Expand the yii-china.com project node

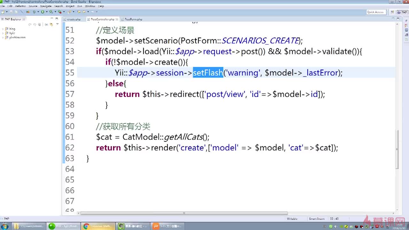(3, 37)
